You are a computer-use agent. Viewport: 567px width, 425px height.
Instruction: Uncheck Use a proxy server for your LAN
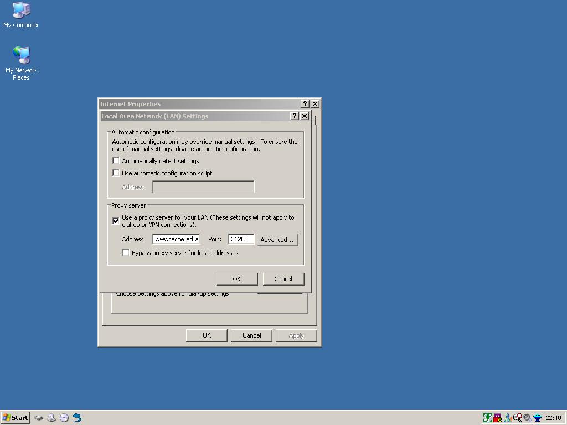pyautogui.click(x=116, y=221)
